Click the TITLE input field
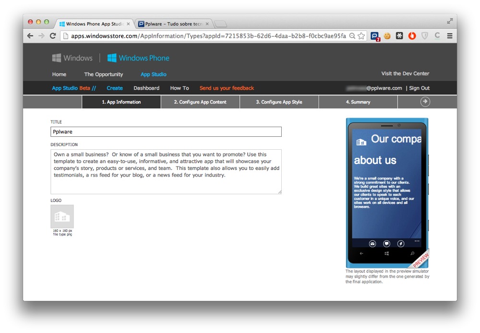480x333 pixels. 166,131
